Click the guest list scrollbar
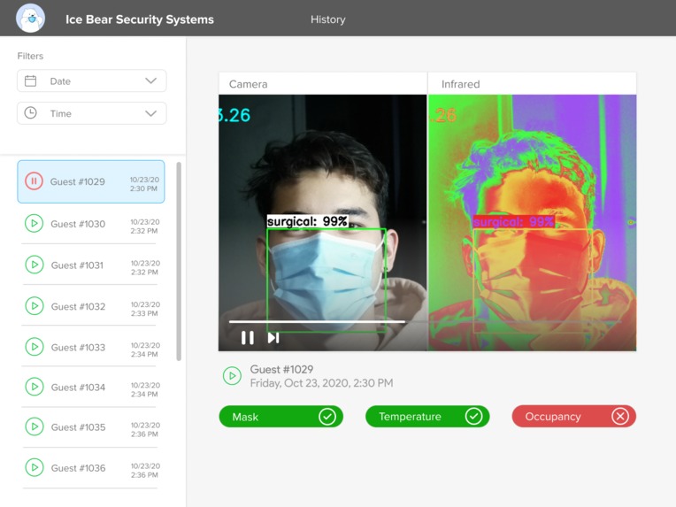Viewport: 676px width, 507px height. tap(179, 261)
